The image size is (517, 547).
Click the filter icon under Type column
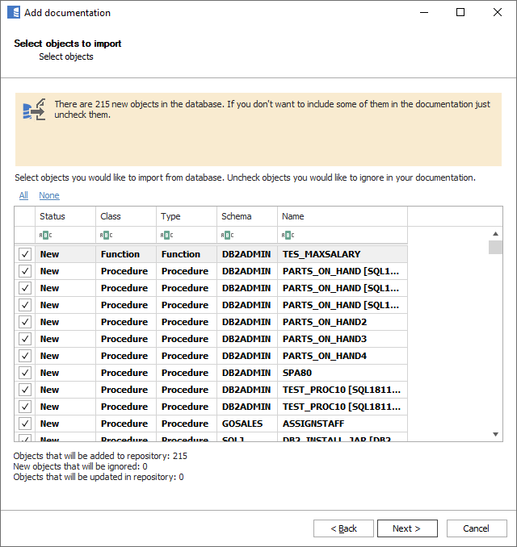click(166, 236)
